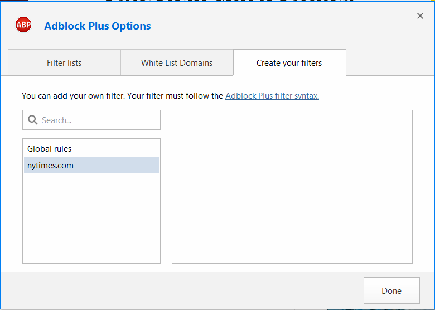435x310 pixels.
Task: Click the magnifier icon in search box
Action: pyautogui.click(x=33, y=120)
